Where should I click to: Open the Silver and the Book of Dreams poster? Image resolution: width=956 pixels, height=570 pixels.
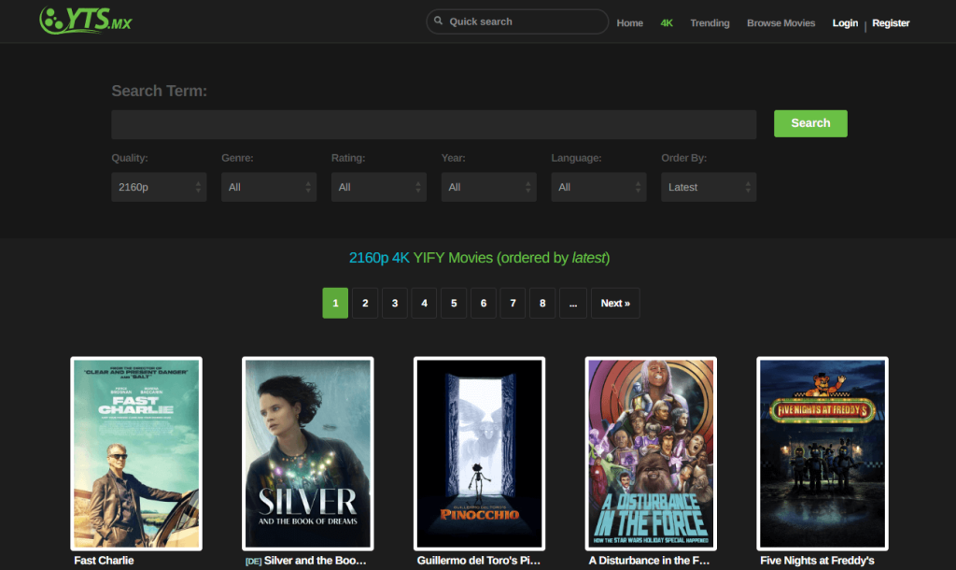(308, 453)
